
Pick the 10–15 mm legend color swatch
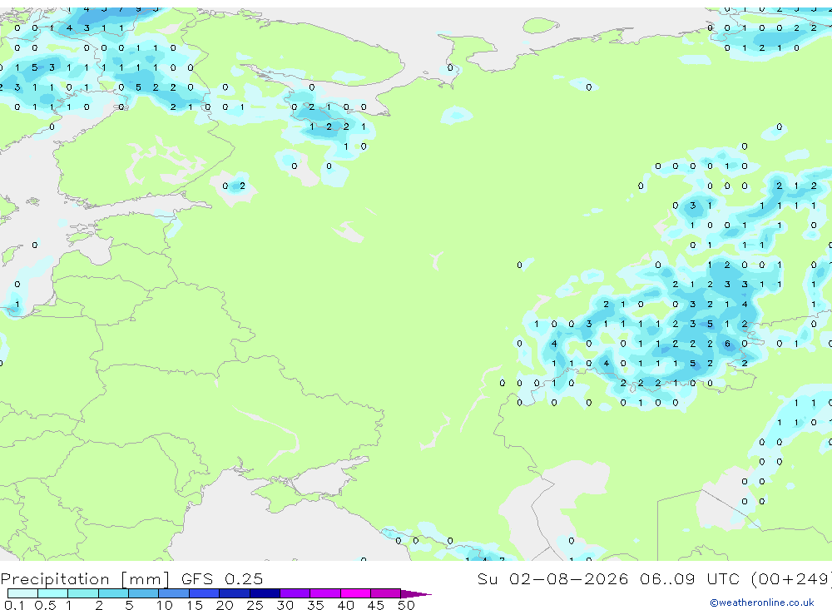[174, 593]
